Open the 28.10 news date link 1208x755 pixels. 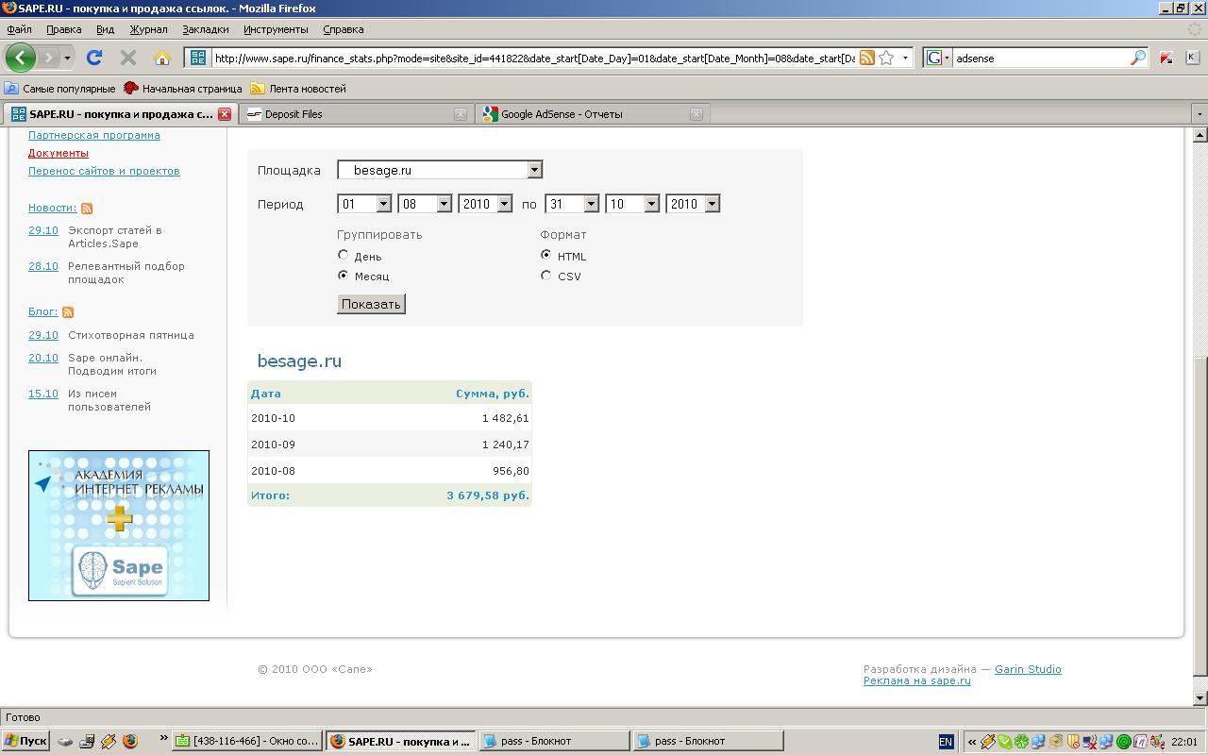click(x=43, y=266)
